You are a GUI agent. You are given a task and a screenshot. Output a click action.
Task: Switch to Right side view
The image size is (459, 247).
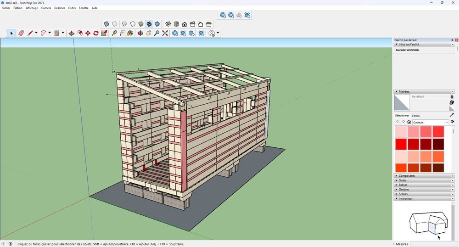[193, 24]
